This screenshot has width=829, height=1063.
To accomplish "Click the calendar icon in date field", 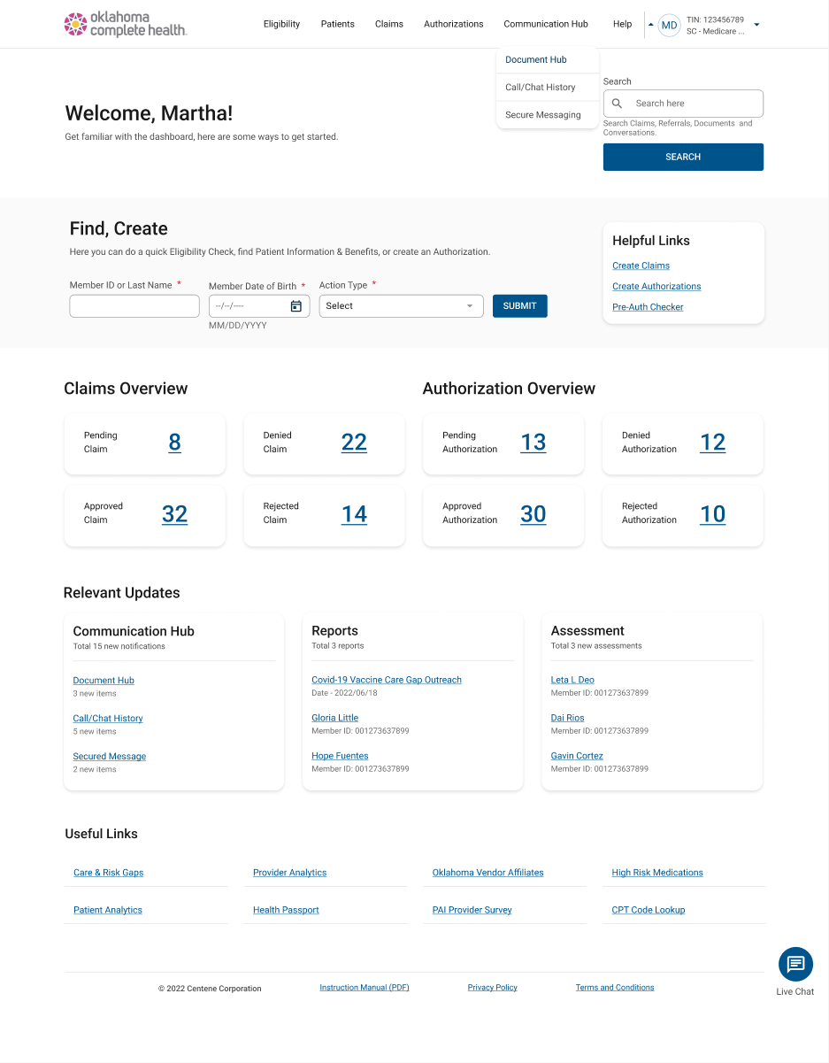I will pyautogui.click(x=296, y=306).
